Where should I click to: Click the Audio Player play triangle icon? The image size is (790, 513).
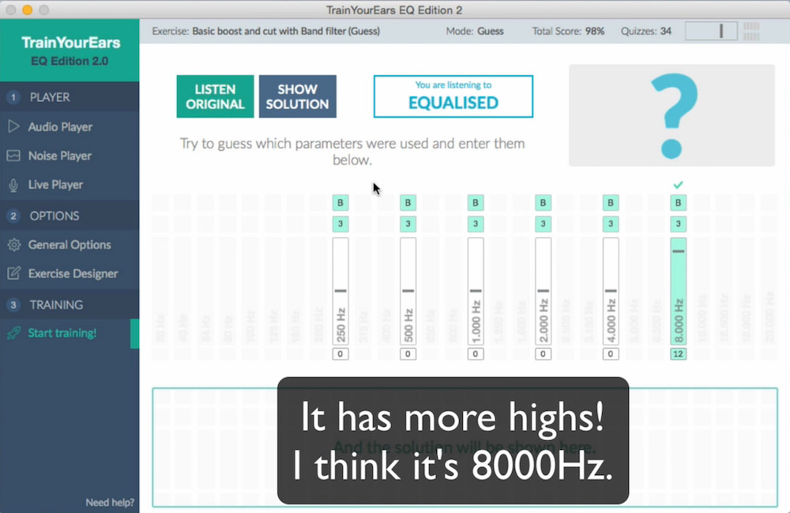click(x=13, y=126)
